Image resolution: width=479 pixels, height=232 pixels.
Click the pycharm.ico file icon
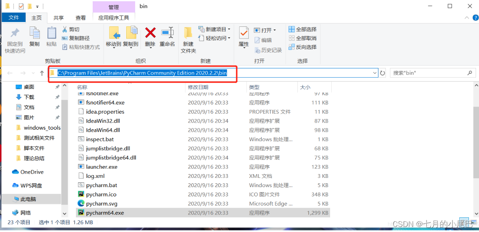pos(81,194)
